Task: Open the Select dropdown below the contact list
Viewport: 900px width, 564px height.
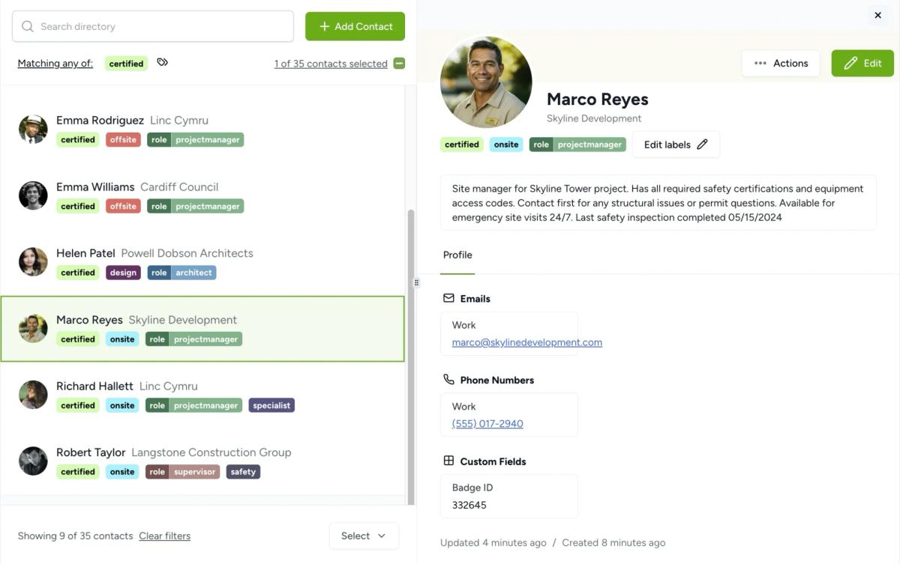Action: point(364,536)
